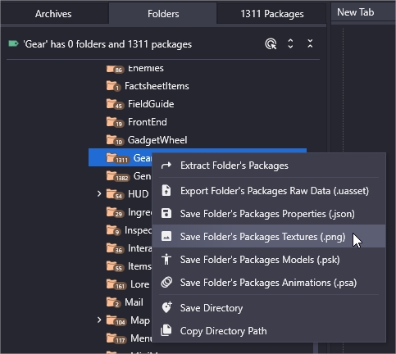Collapse all folders using the collapse arrows icon

coord(310,43)
